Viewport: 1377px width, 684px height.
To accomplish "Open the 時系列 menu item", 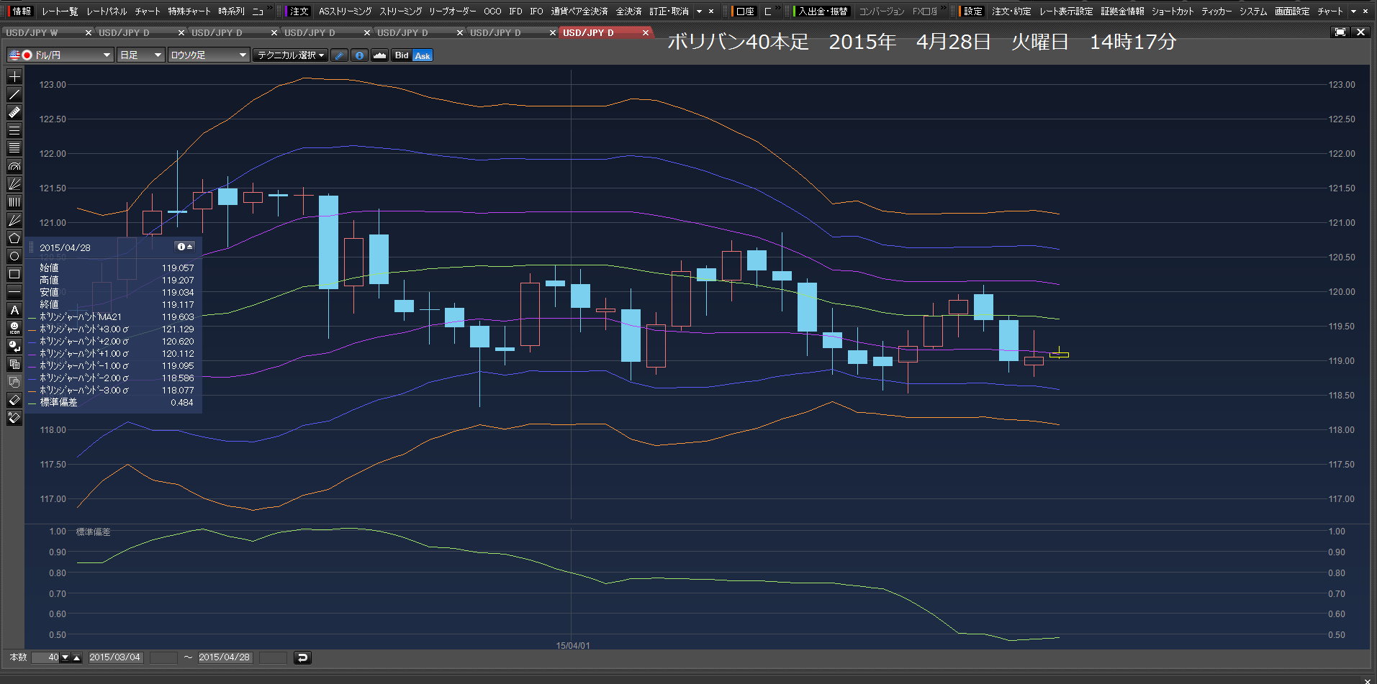I will (x=232, y=12).
